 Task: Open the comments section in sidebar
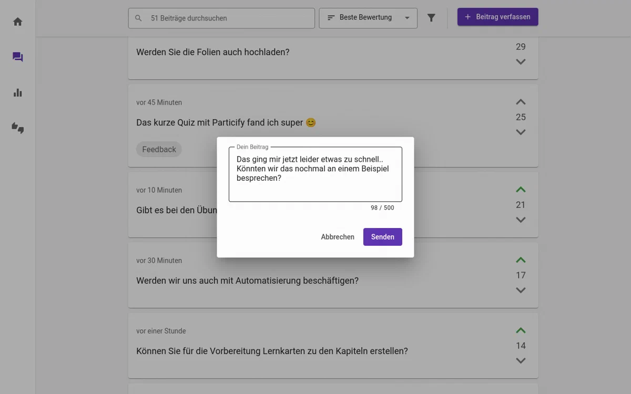pyautogui.click(x=18, y=57)
